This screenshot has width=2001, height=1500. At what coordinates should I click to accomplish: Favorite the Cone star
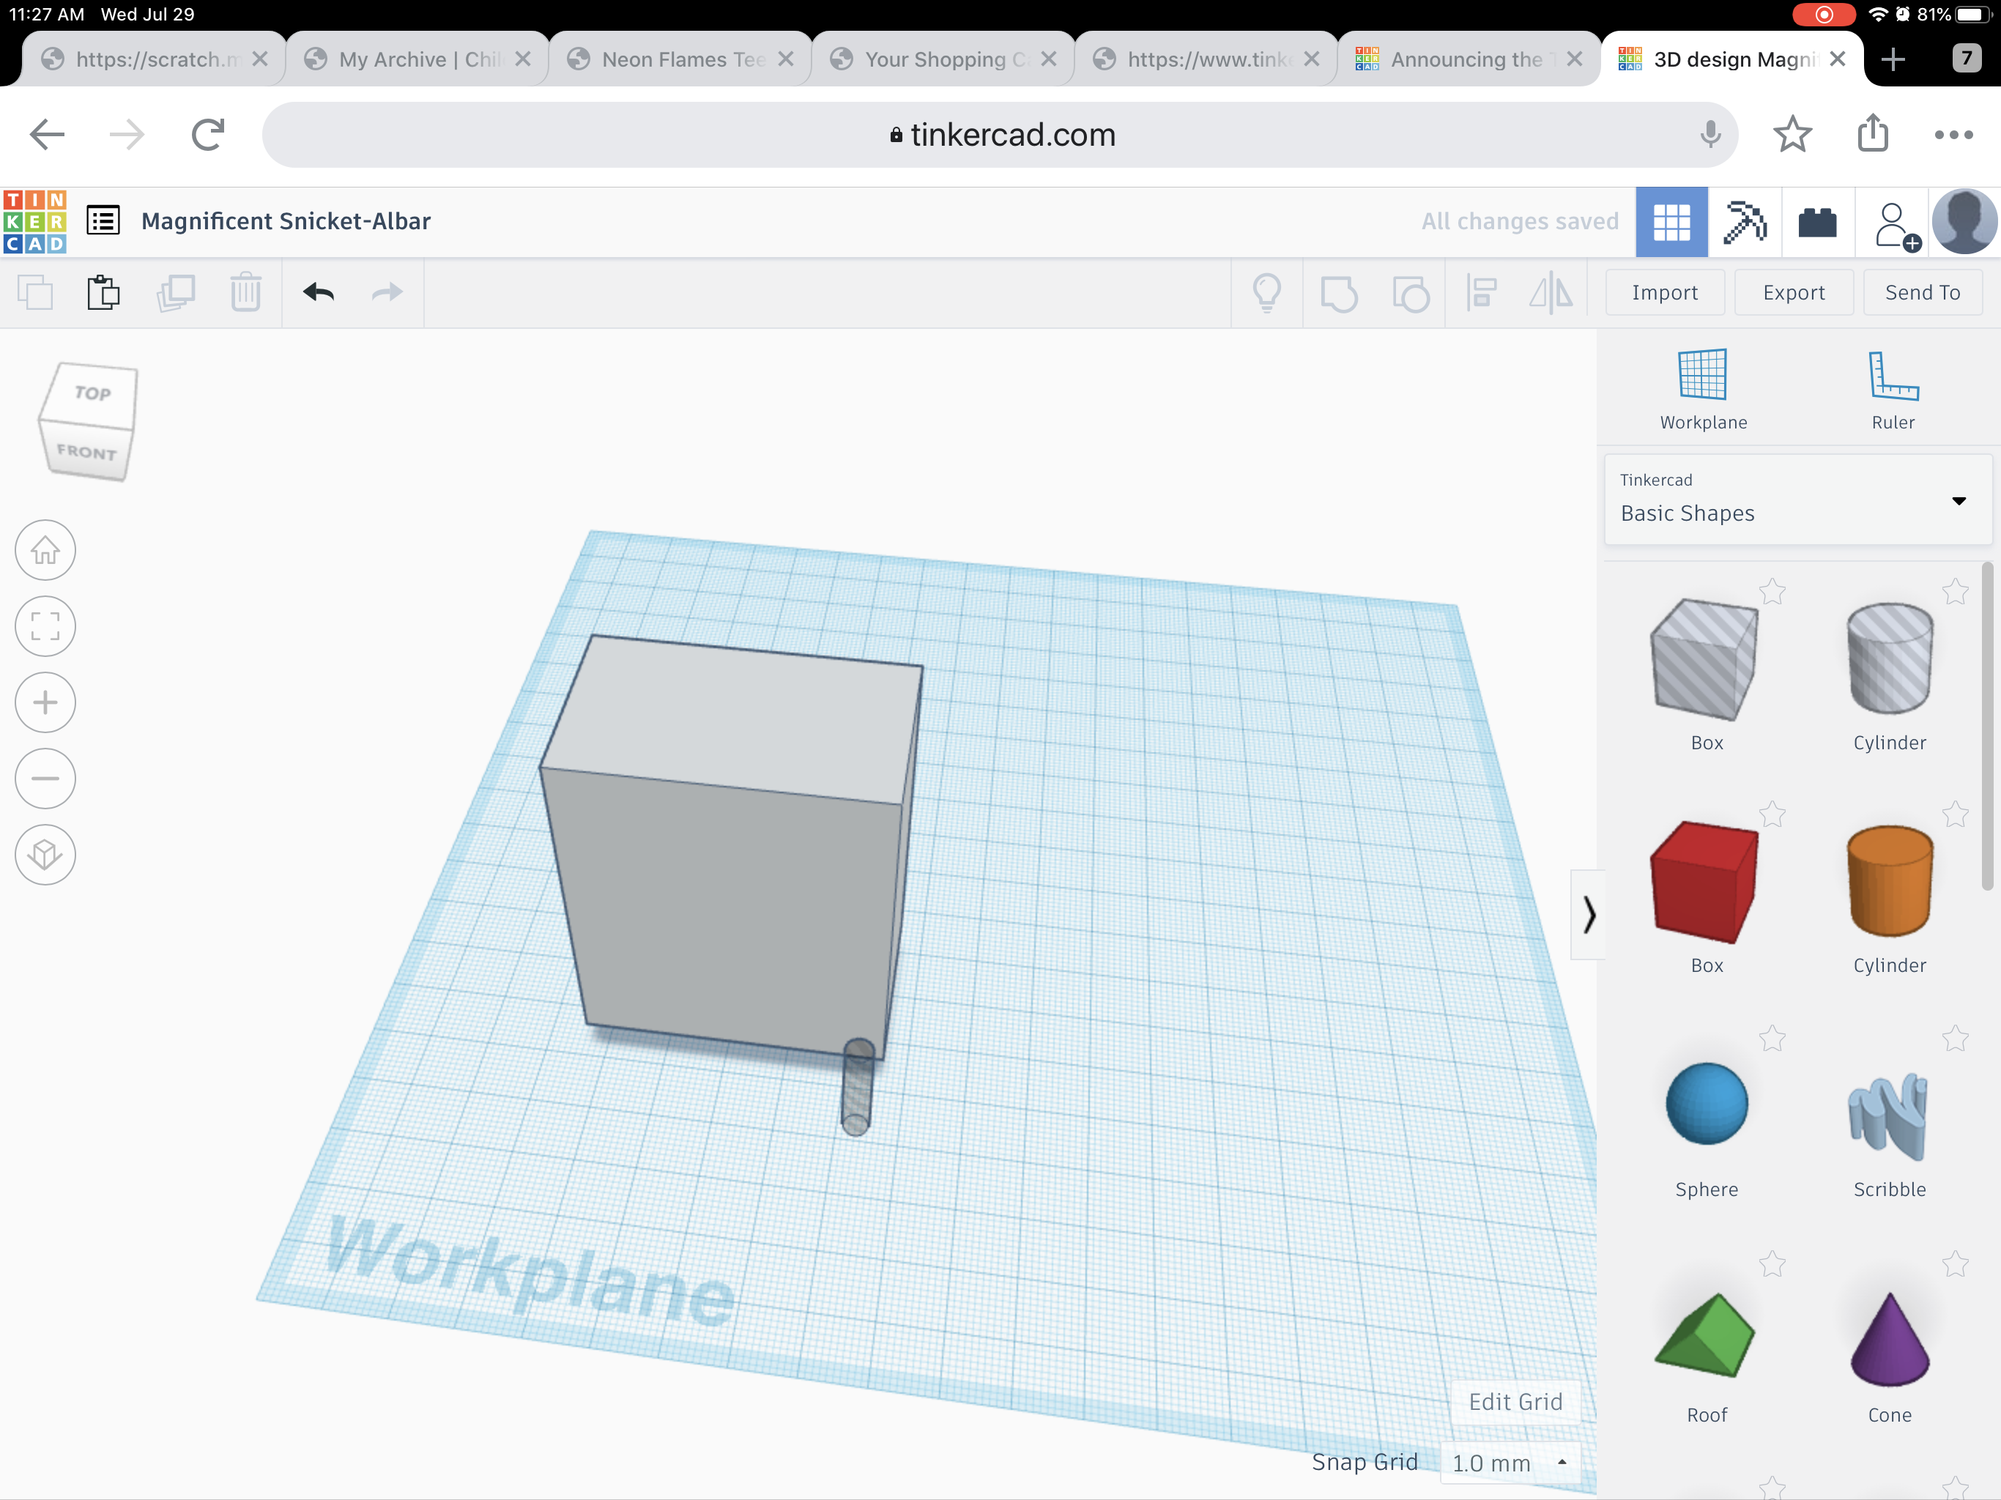1955,1263
